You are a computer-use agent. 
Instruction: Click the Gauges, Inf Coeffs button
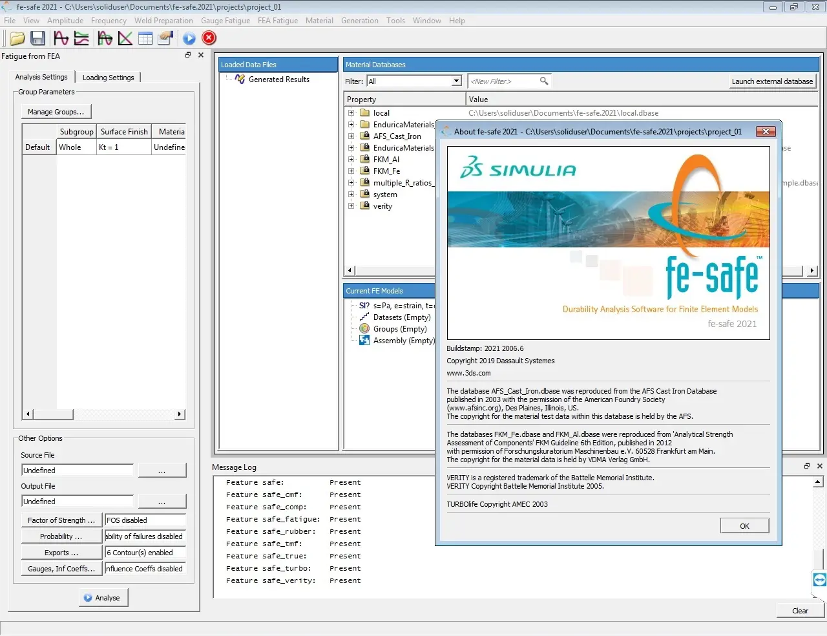(x=61, y=569)
